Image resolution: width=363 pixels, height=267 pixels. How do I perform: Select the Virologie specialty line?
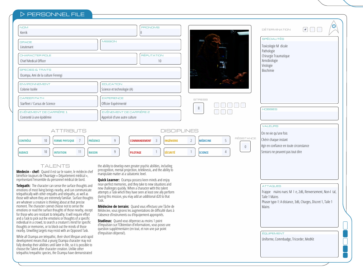pyautogui.click(x=267, y=65)
